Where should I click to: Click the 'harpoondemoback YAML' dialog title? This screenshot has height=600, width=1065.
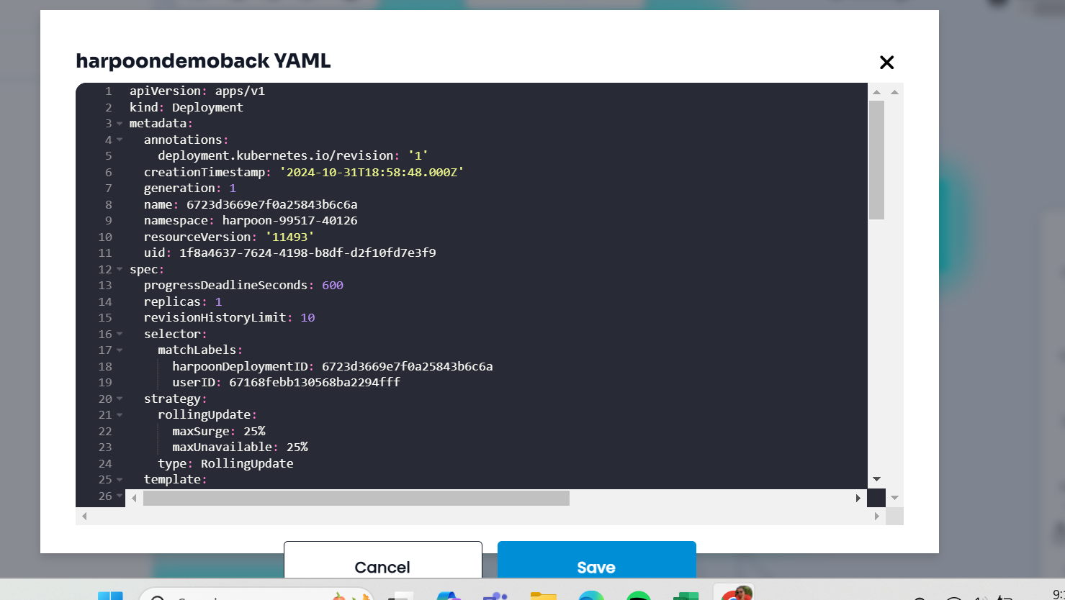pos(203,61)
